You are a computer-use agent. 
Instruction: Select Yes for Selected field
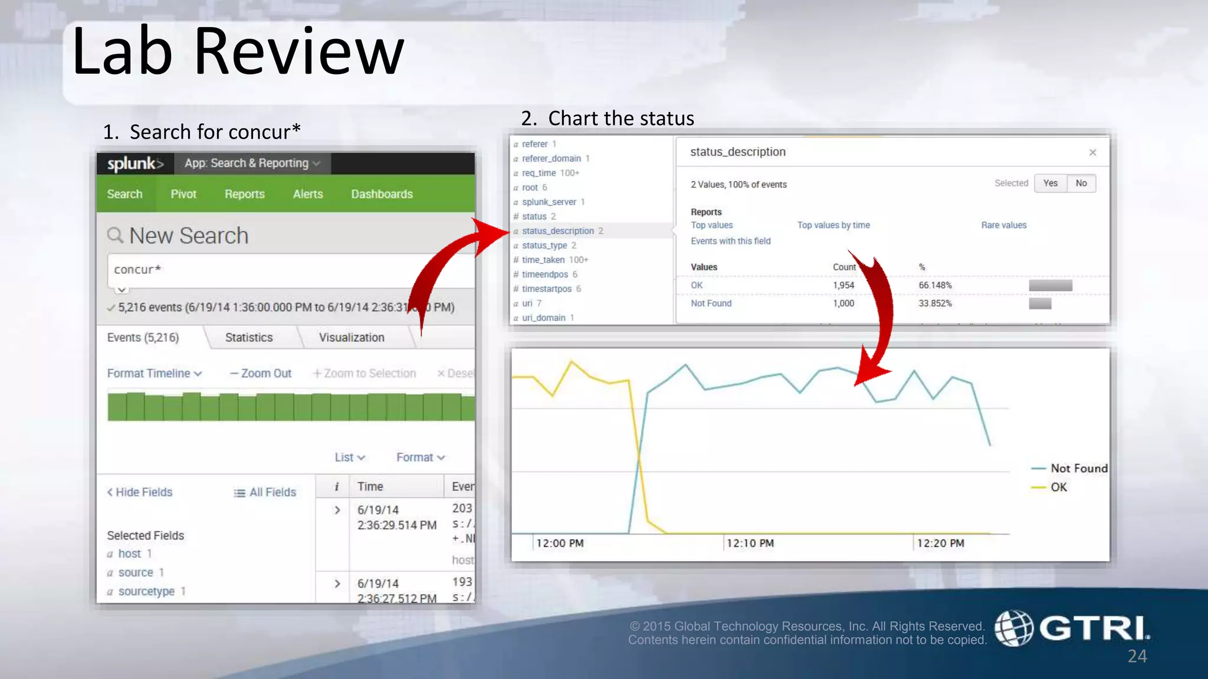(x=1050, y=183)
